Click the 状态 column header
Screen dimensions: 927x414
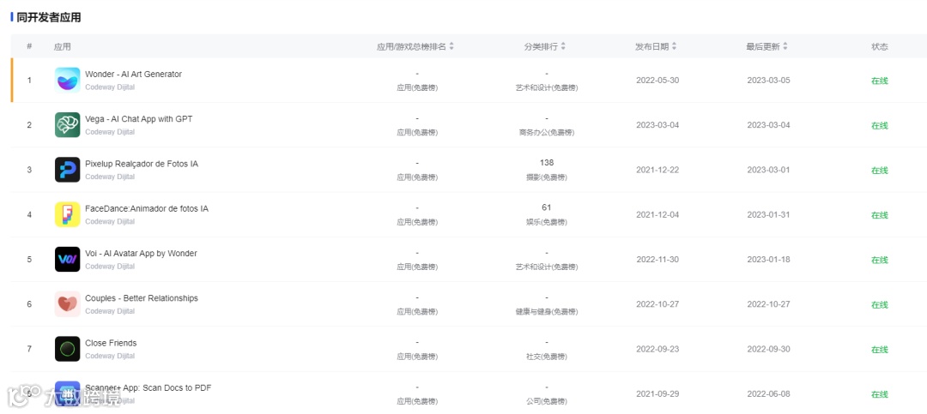pos(880,46)
